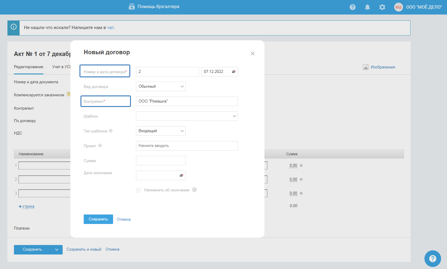Open the чат link in info banner
Viewport: 447px width, 269px height.
[x=110, y=28]
